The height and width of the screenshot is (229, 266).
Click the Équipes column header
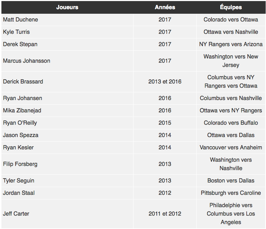pyautogui.click(x=231, y=7)
